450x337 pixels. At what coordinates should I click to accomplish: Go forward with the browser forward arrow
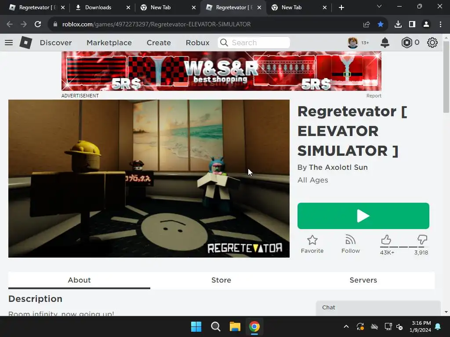point(24,25)
